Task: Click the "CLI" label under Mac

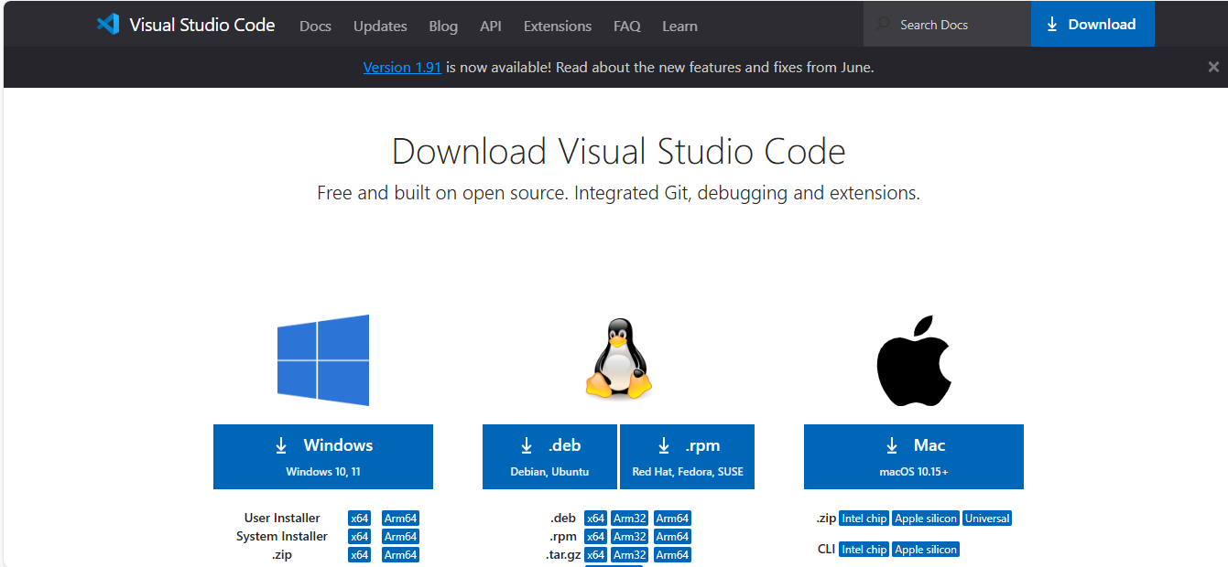Action: click(827, 550)
